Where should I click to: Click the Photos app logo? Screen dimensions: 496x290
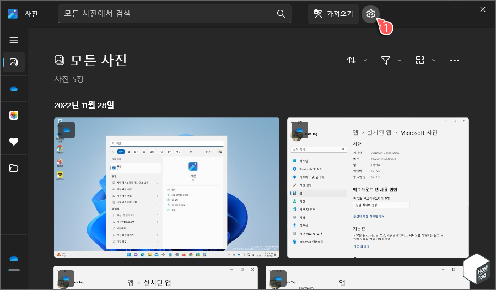(13, 14)
